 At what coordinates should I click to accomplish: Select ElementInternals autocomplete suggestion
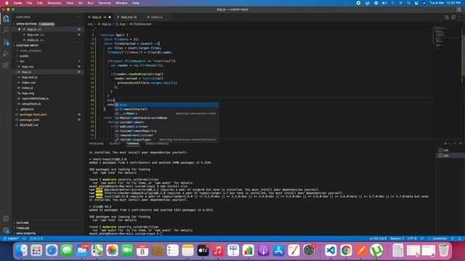[166, 109]
